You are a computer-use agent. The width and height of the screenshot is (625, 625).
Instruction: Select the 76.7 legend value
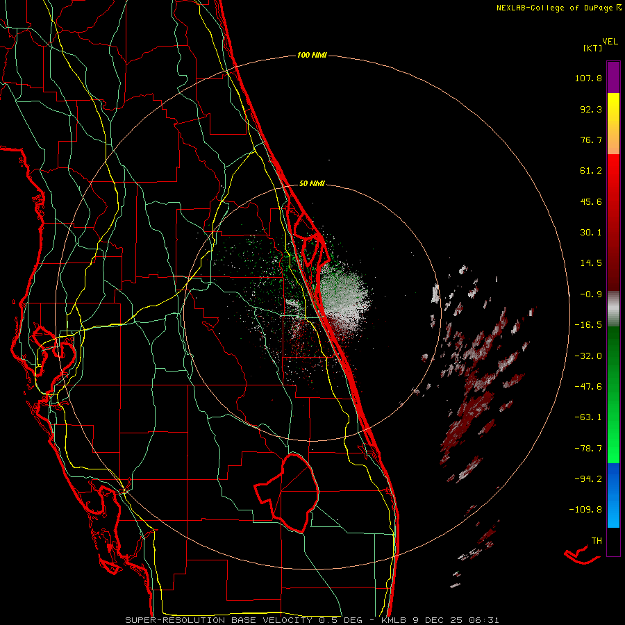[x=591, y=140]
